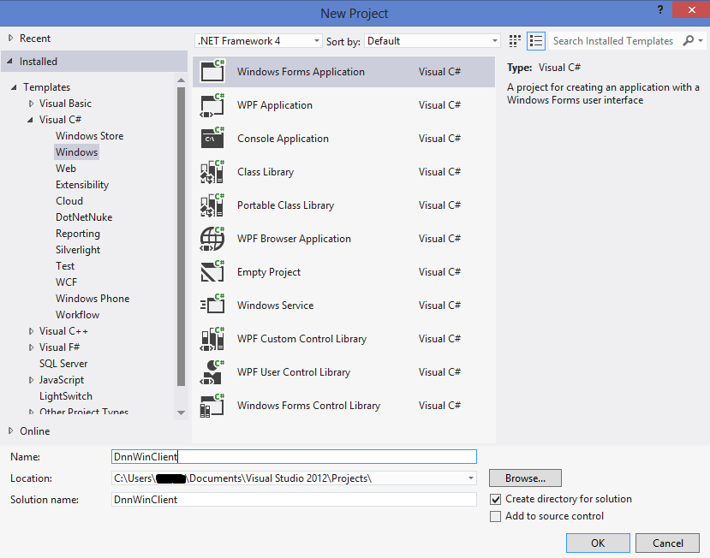Screen dimensions: 710x558
Task: Expand the Visual Basic node
Action: (x=31, y=104)
